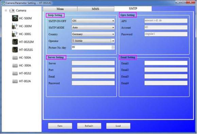Click the HC-500A camera icon
Image resolution: width=197 pixels, height=134 pixels.
point(15,58)
